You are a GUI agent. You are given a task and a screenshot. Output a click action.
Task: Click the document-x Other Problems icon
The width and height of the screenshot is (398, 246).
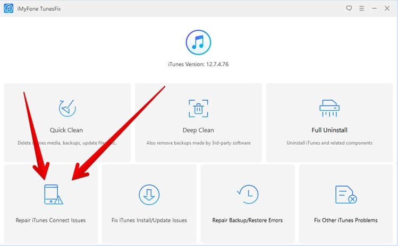(x=346, y=195)
